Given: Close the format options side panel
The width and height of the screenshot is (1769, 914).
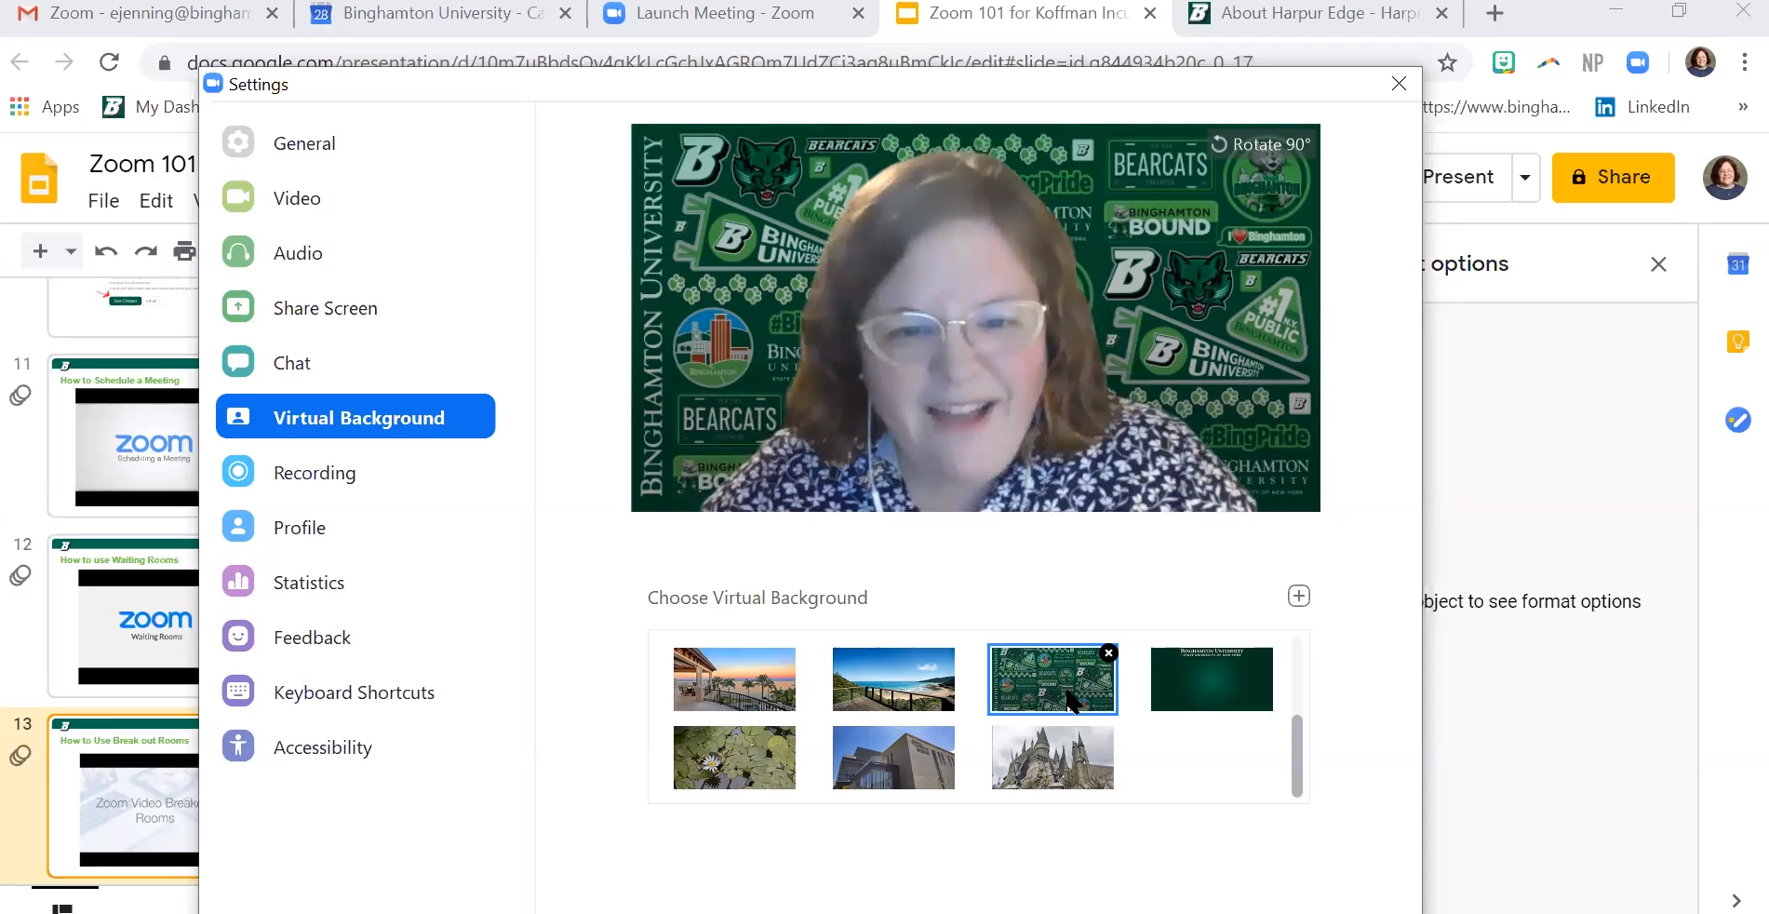Looking at the screenshot, I should 1658,264.
